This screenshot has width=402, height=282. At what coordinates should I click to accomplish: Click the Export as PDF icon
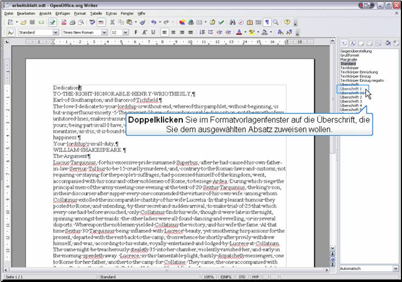click(64, 22)
